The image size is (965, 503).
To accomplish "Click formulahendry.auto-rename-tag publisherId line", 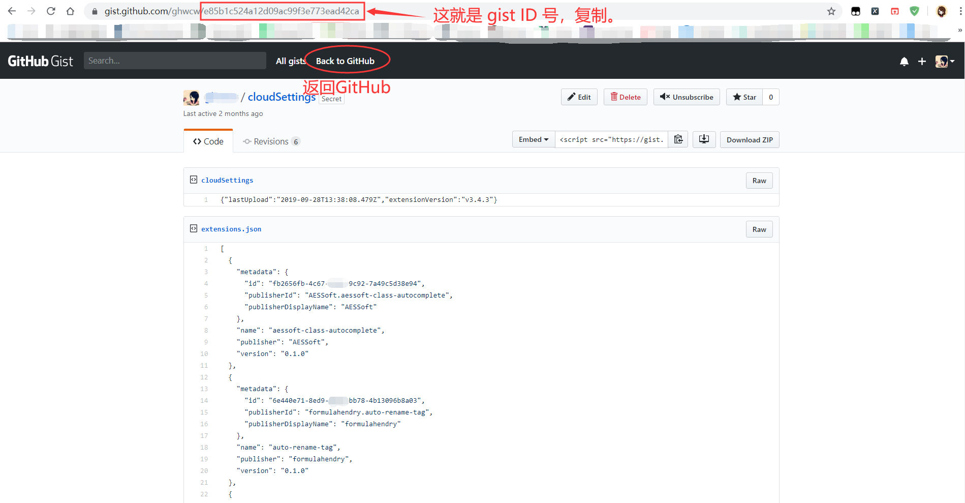I will [x=338, y=412].
